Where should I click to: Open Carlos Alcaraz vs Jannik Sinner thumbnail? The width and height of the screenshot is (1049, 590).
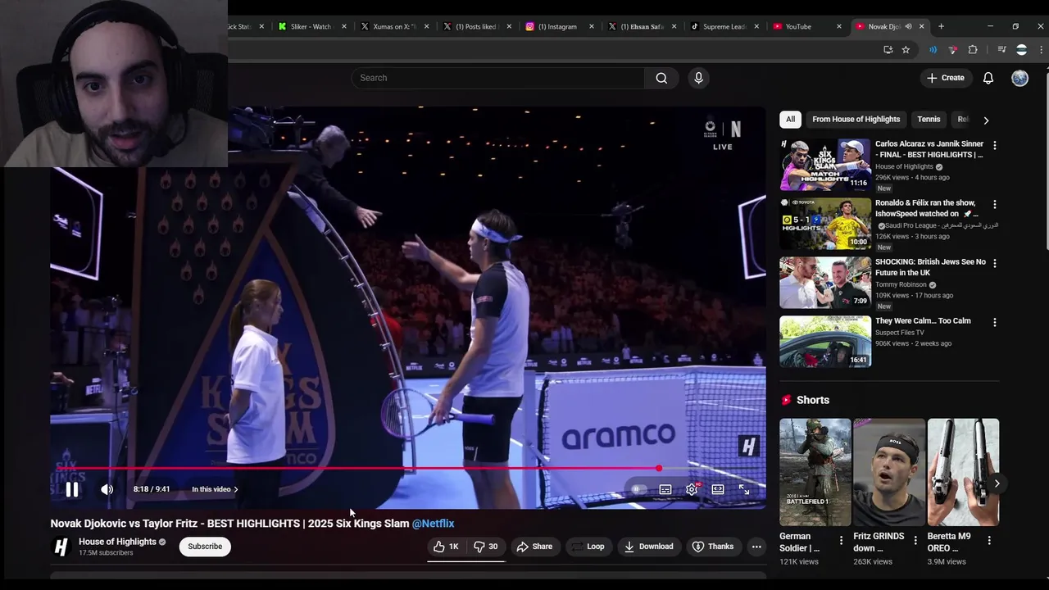coord(825,165)
